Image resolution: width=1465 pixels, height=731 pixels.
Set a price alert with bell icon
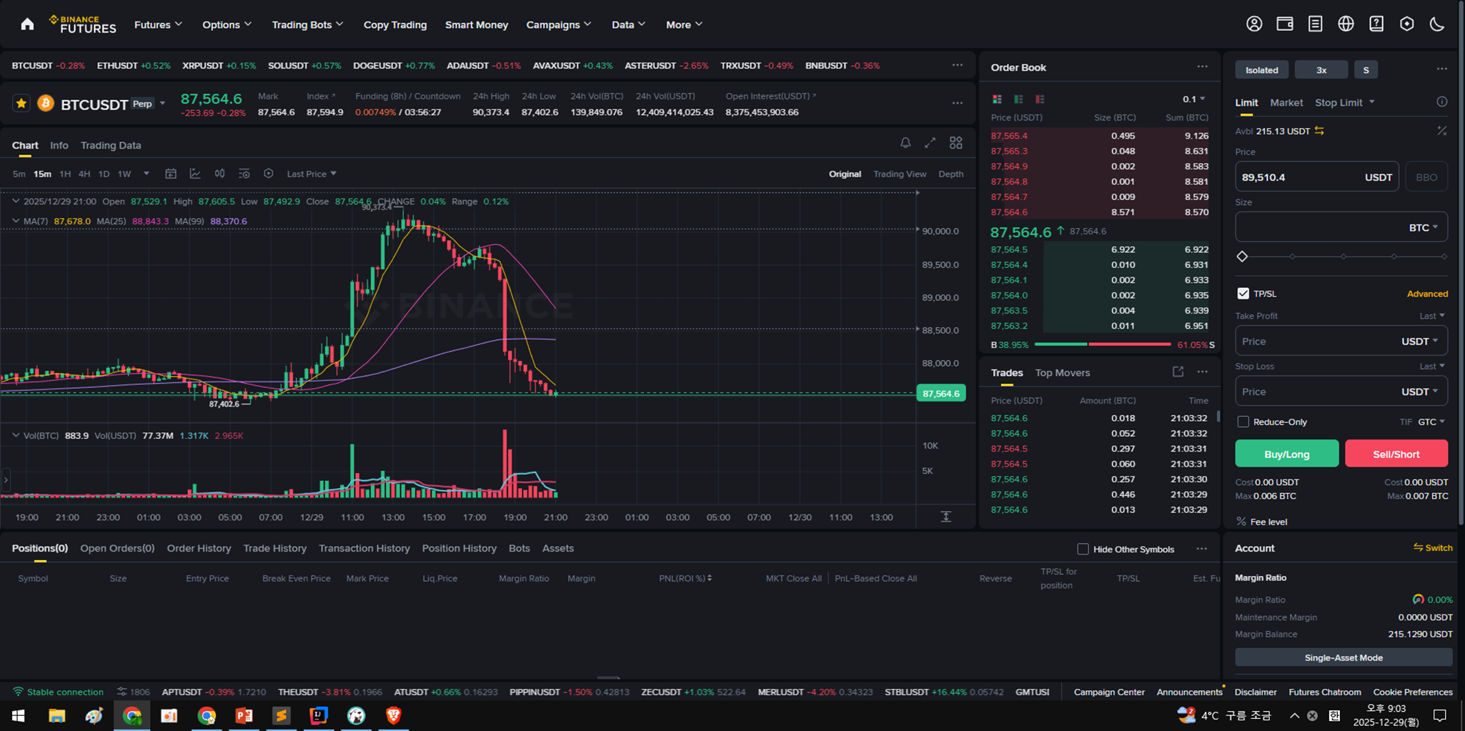905,143
